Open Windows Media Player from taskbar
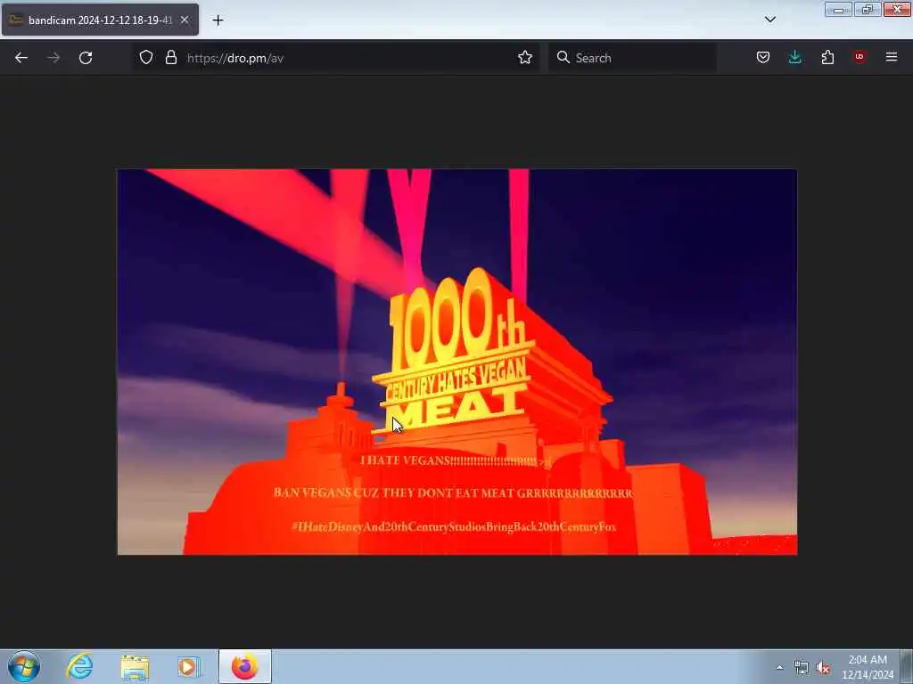 coord(188,666)
